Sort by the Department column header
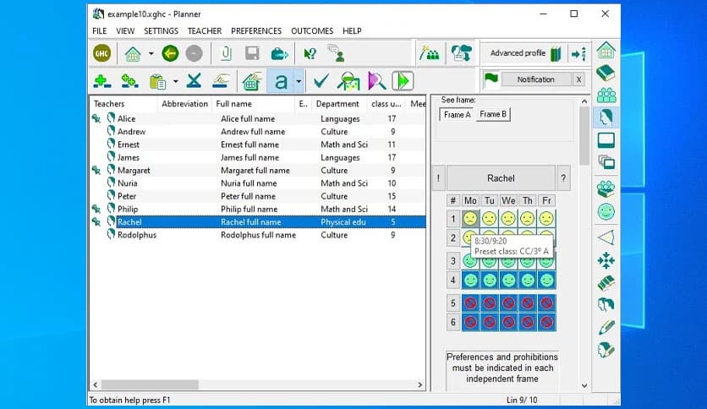The image size is (707, 409). 338,104
